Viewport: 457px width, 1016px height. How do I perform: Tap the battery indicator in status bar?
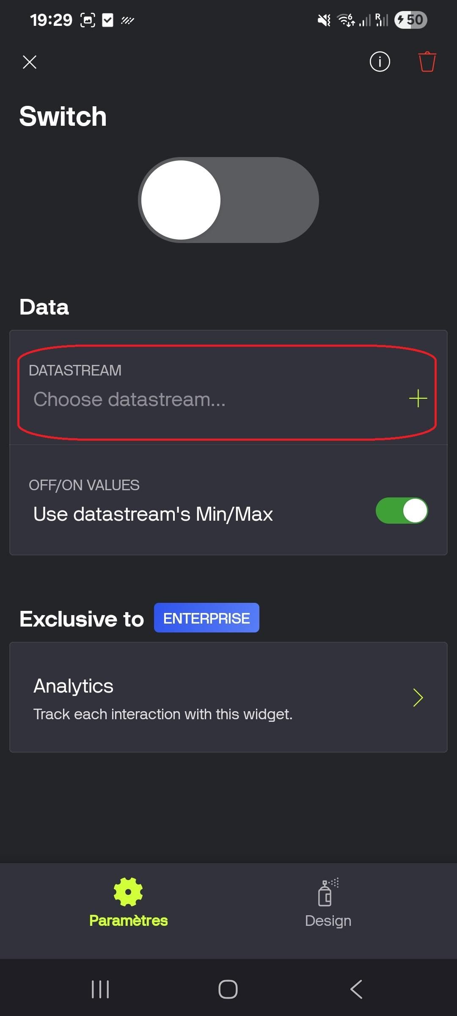410,20
